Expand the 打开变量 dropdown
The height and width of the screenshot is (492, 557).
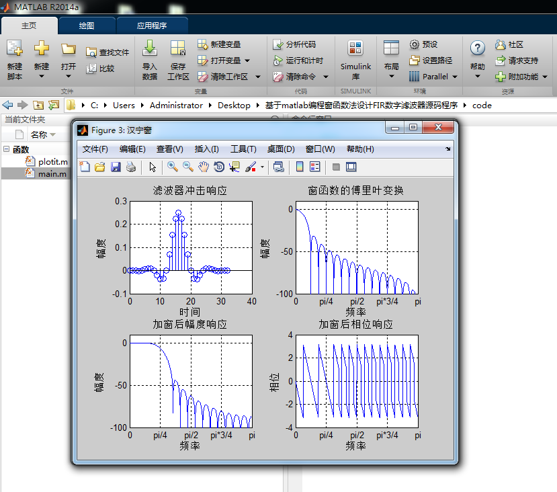pos(247,60)
